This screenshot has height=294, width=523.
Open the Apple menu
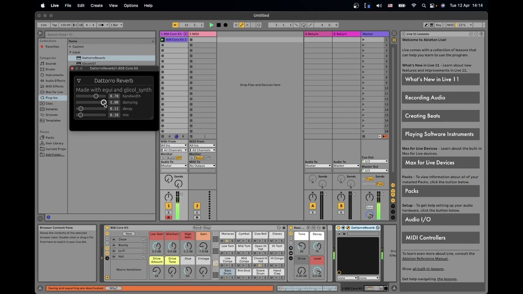pos(42,5)
